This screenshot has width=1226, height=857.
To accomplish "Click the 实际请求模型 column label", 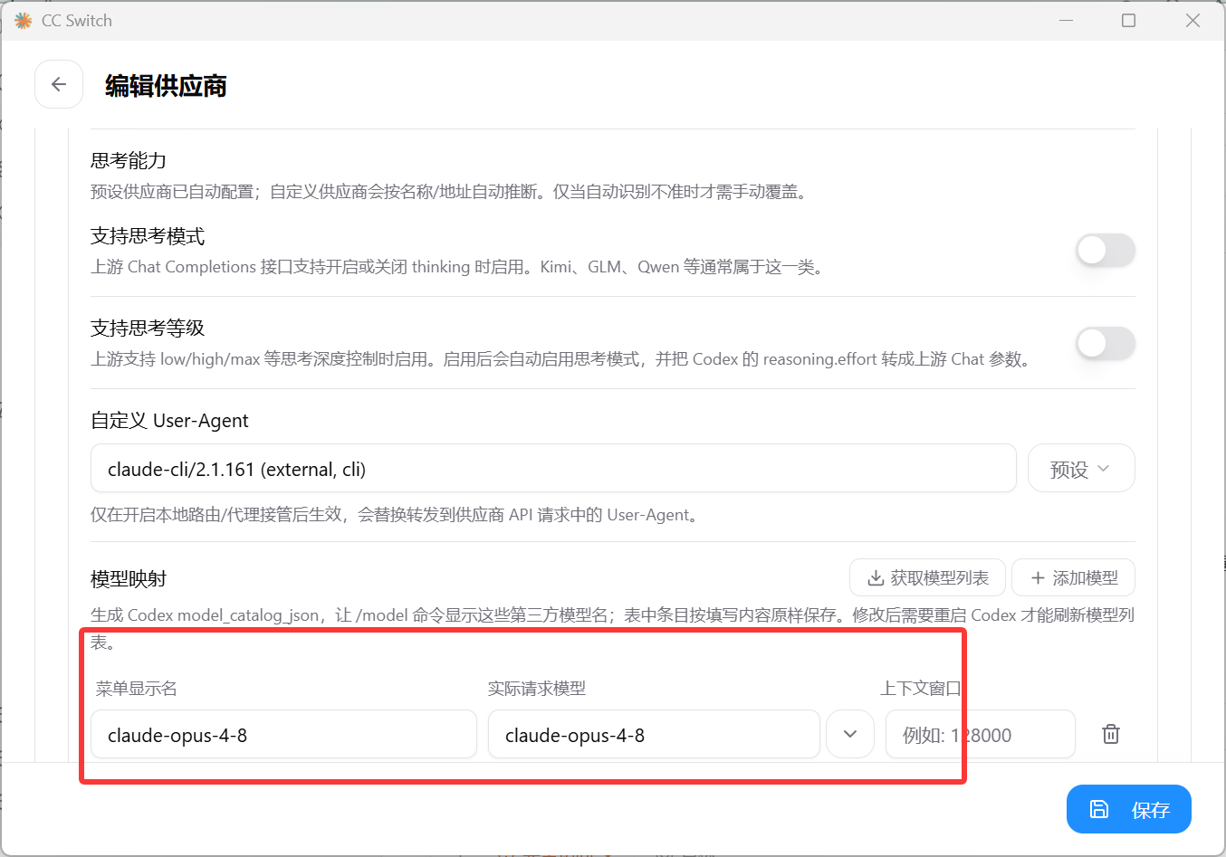I will tap(537, 689).
